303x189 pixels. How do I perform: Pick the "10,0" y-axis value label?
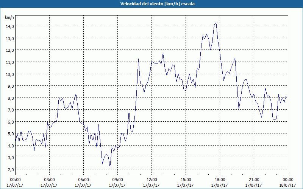tap(10, 74)
